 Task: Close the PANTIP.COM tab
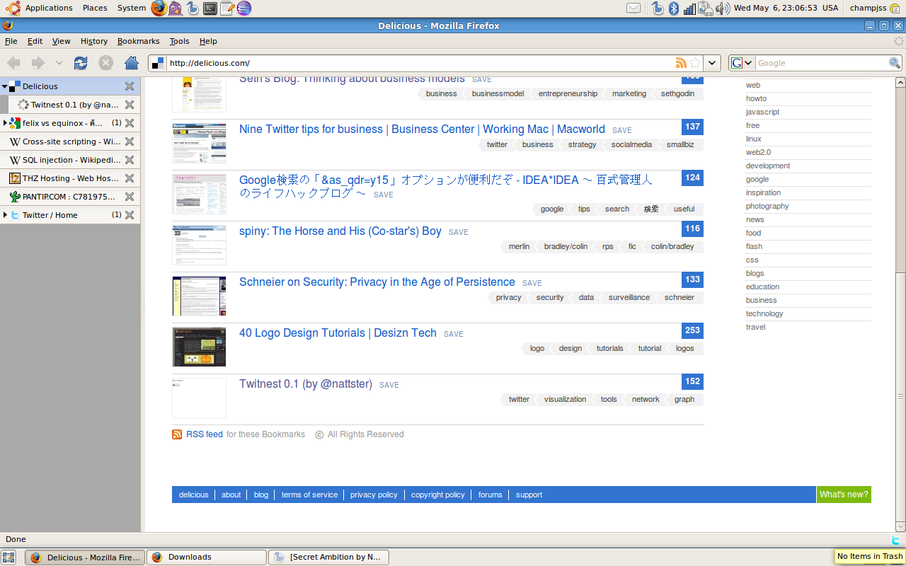pyautogui.click(x=130, y=197)
